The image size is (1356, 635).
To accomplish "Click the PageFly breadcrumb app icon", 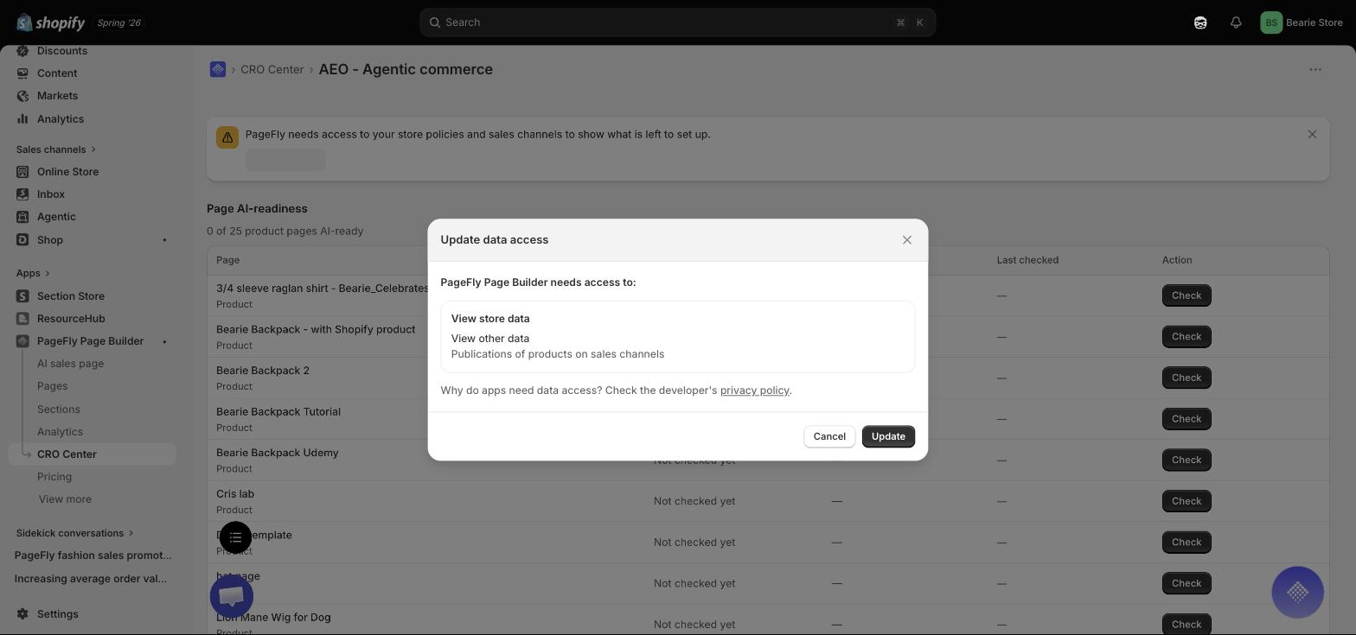I will coord(218,69).
